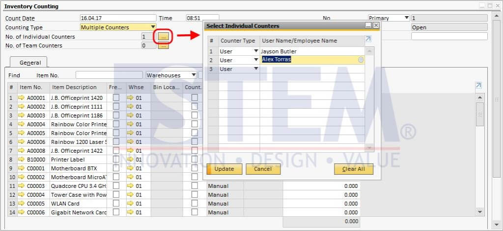
Task: Expand the Counting Type dropdown
Action: coord(153,27)
